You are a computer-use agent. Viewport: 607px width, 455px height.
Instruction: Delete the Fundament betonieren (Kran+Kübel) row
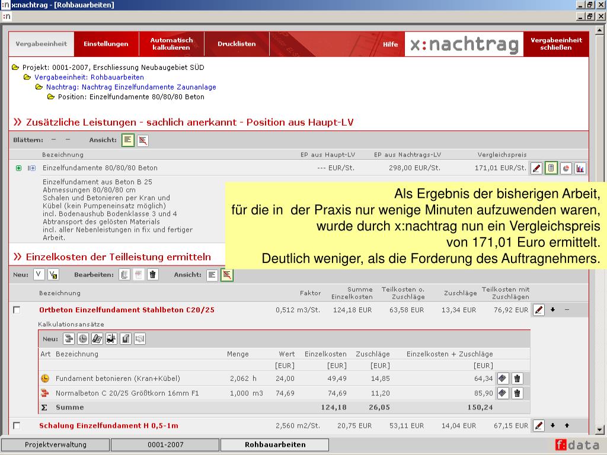pyautogui.click(x=517, y=379)
